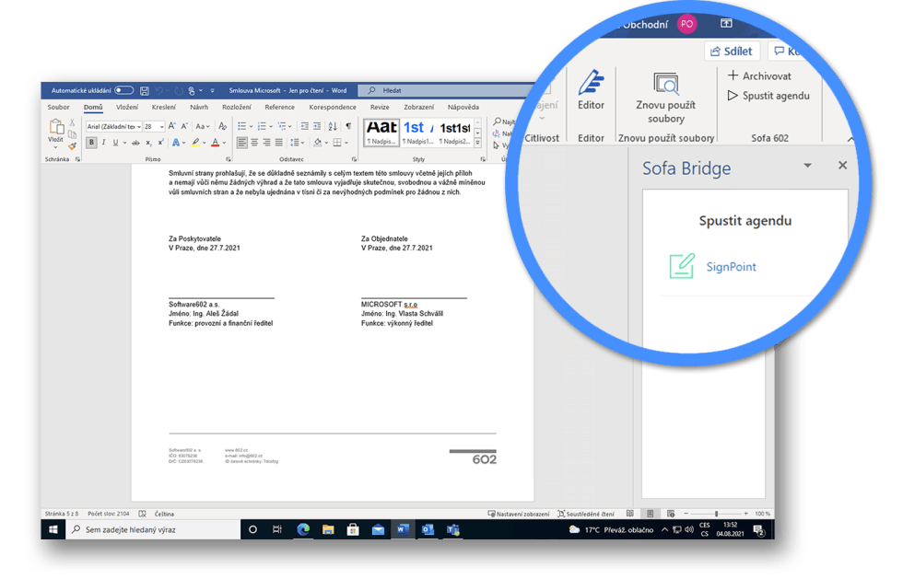This screenshot has height=579, width=903.
Task: Click the taskbar search field
Action: point(154,529)
